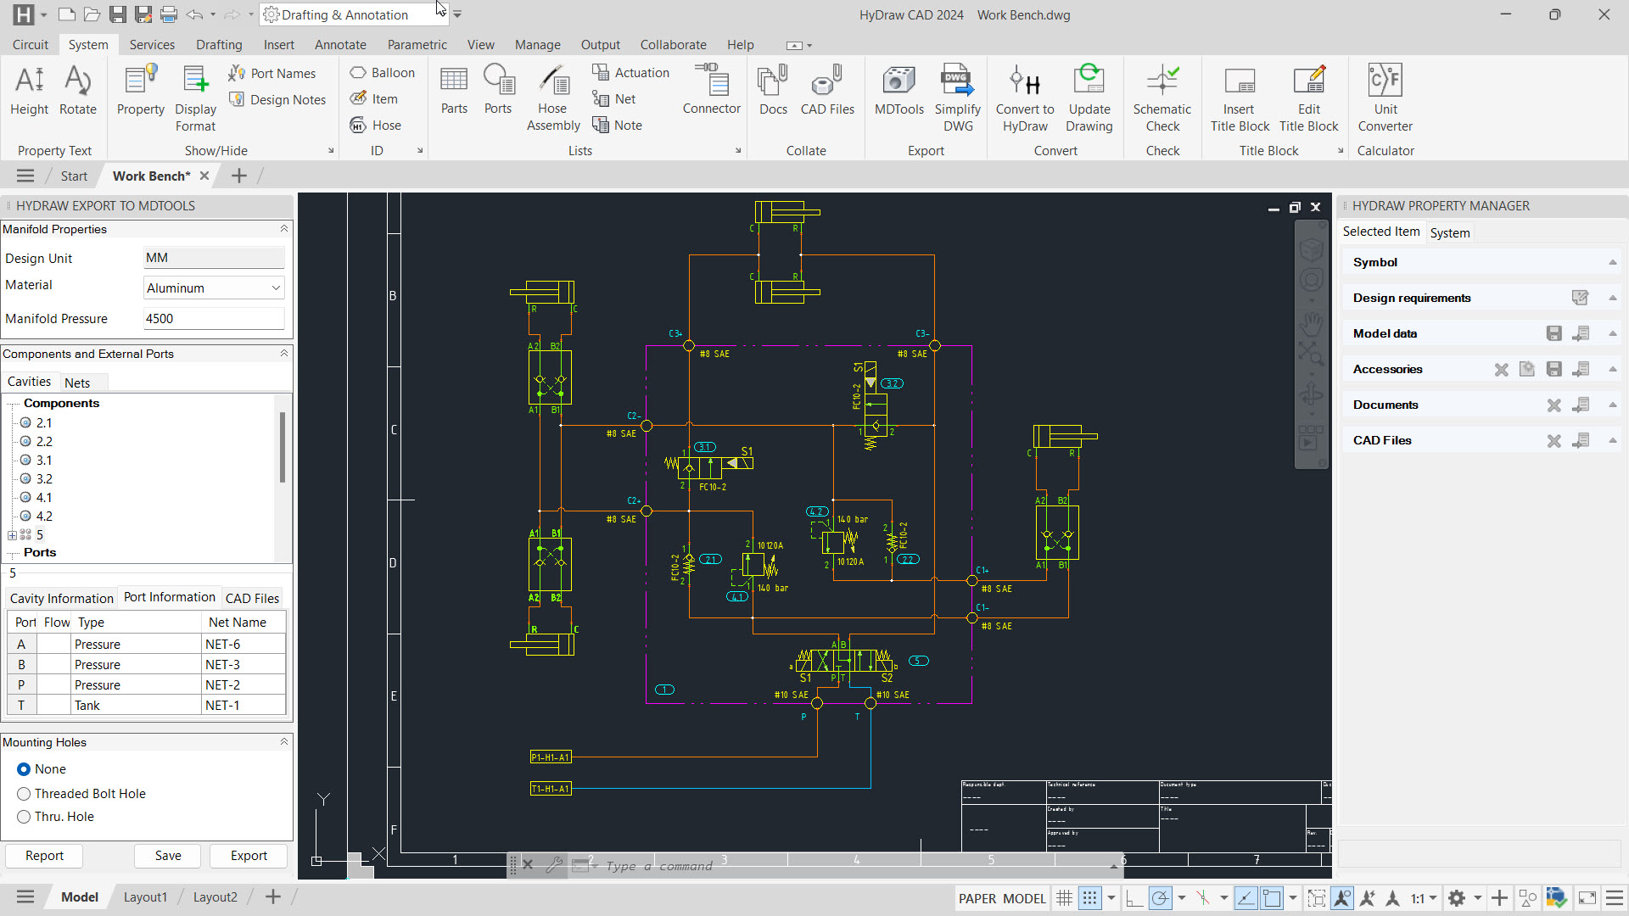
Task: Select Threaded Bolt Hole option
Action: (24, 794)
